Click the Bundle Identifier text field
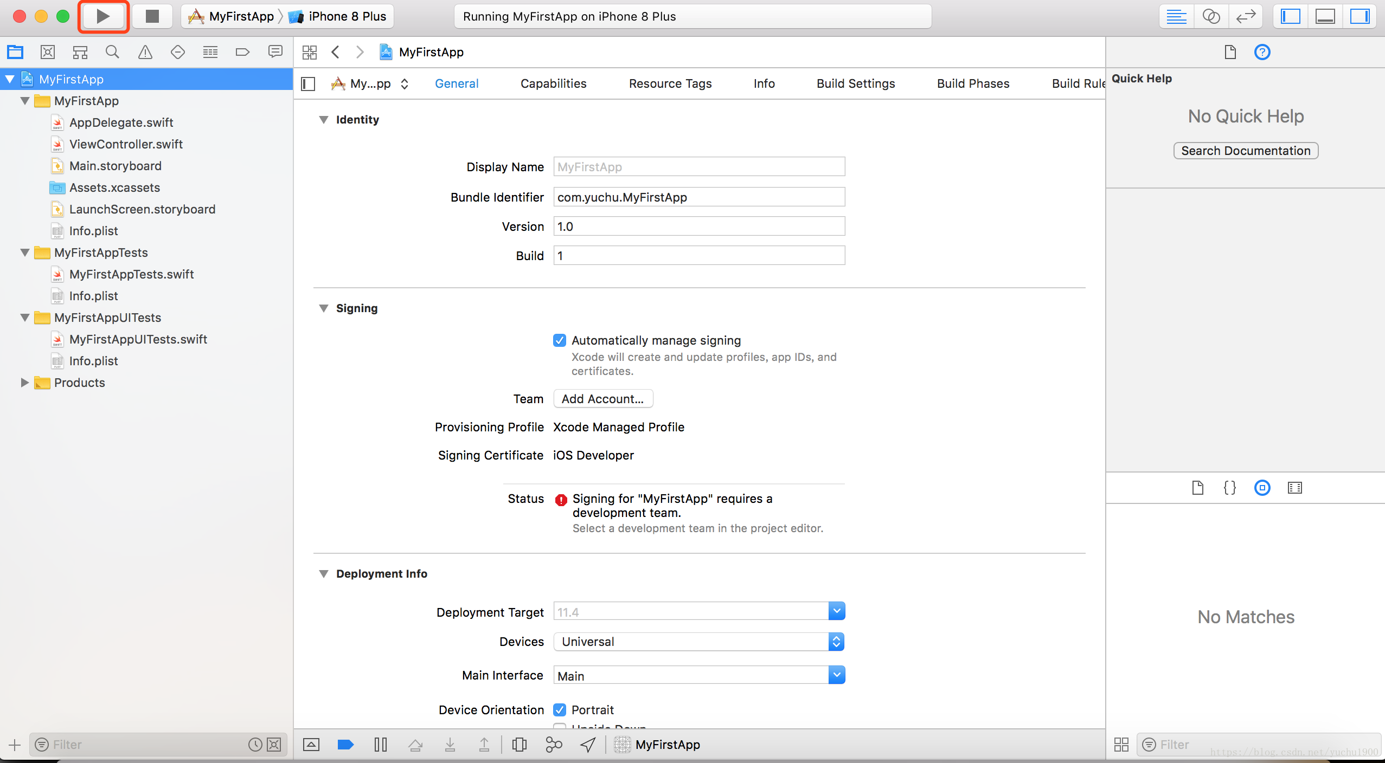Screen dimensions: 1385x763 click(x=698, y=197)
